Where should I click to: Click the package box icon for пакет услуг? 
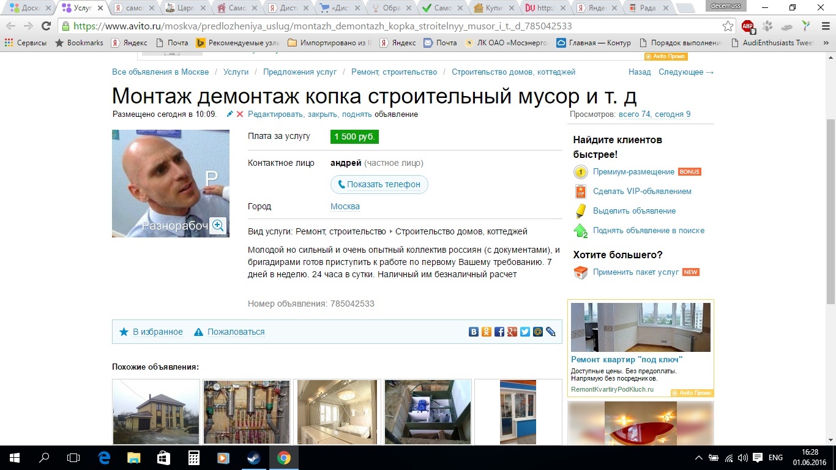pos(580,272)
